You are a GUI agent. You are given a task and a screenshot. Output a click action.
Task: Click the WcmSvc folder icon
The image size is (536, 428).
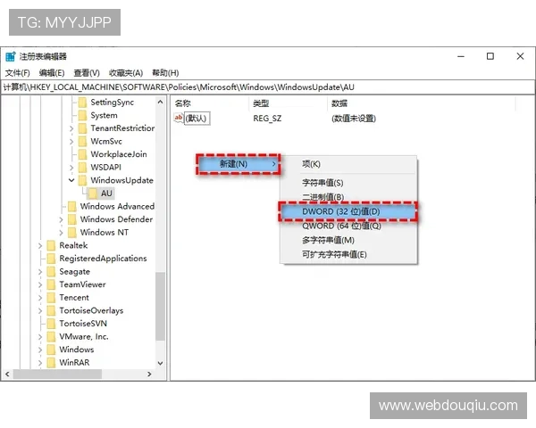(82, 141)
